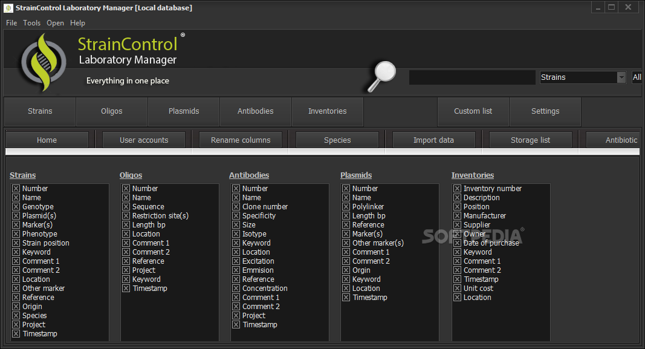Toggle Oligos Length bp checkbox
Viewport: 645px width, 349px height.
(x=126, y=225)
